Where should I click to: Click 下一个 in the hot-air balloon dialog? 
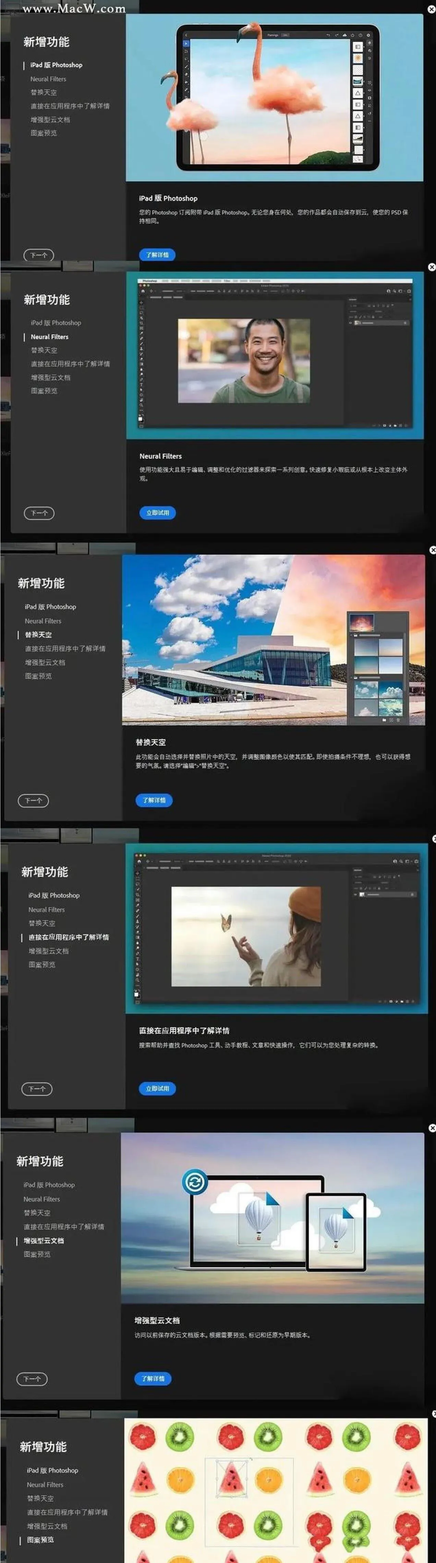32,1379
